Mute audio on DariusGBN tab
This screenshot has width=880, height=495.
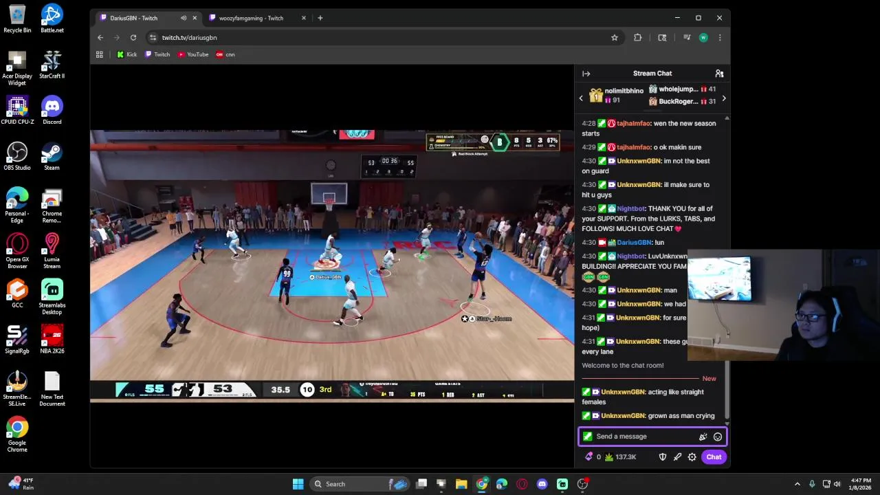183,18
